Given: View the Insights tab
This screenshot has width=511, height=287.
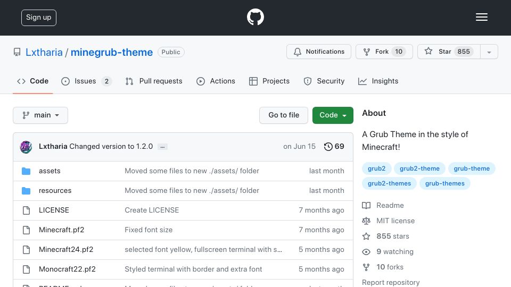Looking at the screenshot, I should [378, 81].
